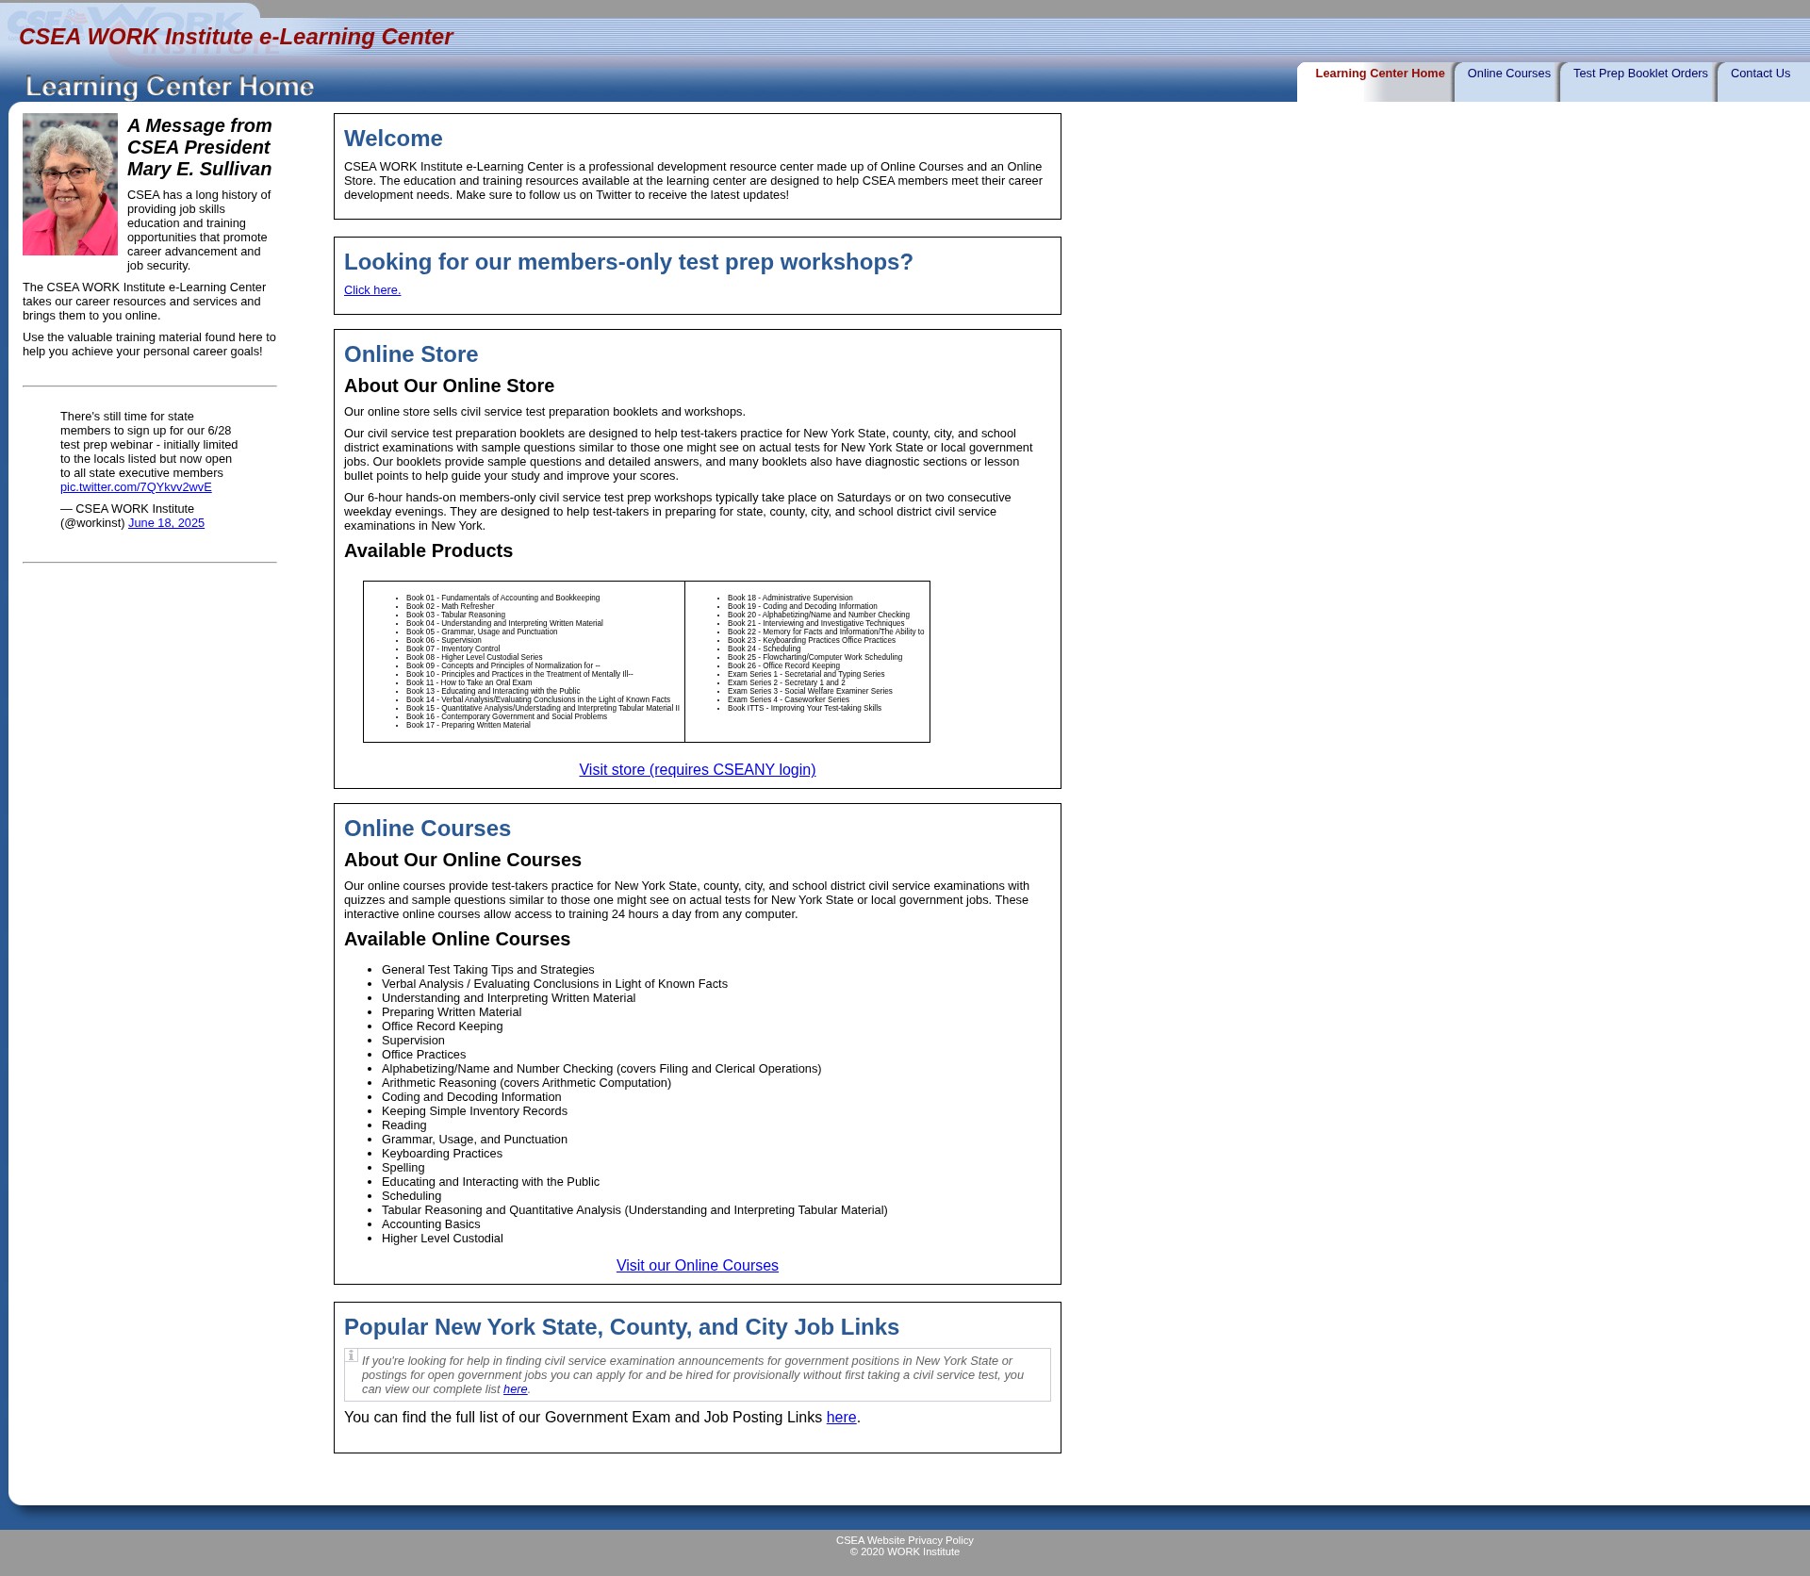Viewport: 1810px width, 1576px height.
Task: Click the Popular New York State Job Links heading
Action: [x=621, y=1327]
